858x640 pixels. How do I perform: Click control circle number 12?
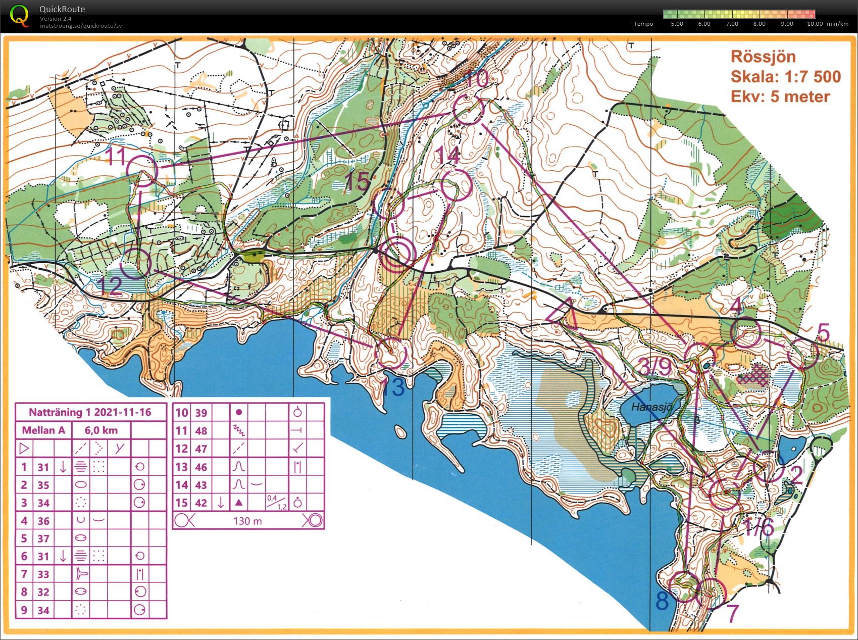[135, 264]
